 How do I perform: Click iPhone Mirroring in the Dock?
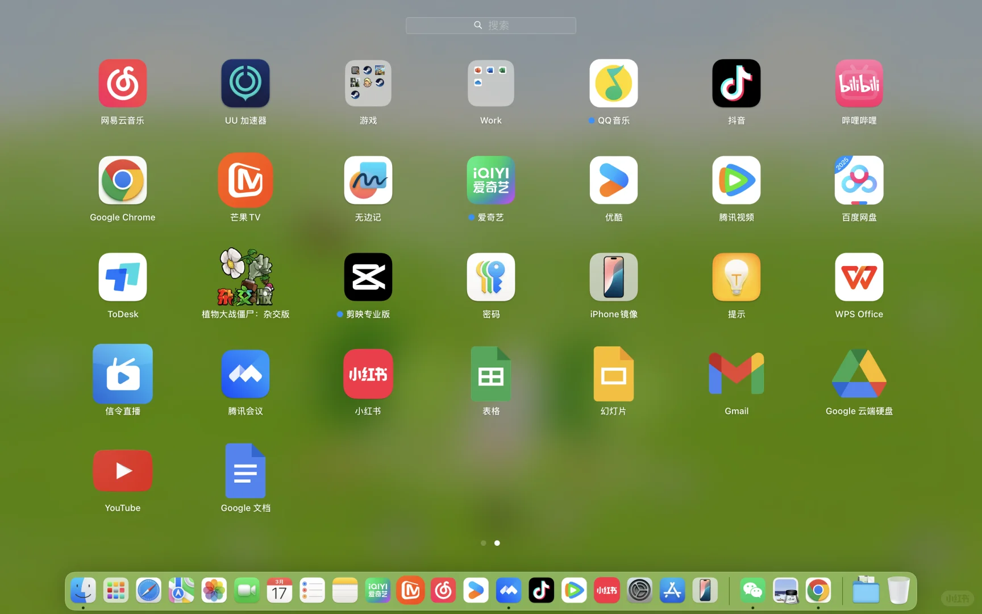click(x=705, y=591)
